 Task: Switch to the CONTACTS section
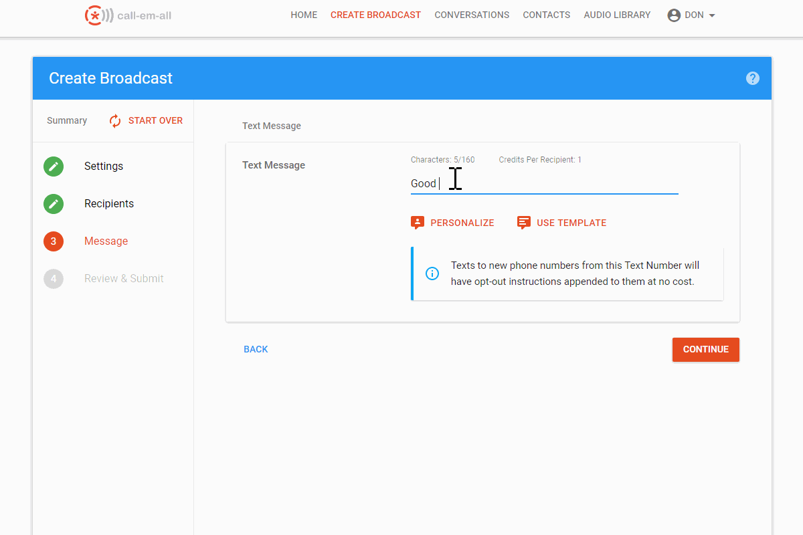546,15
